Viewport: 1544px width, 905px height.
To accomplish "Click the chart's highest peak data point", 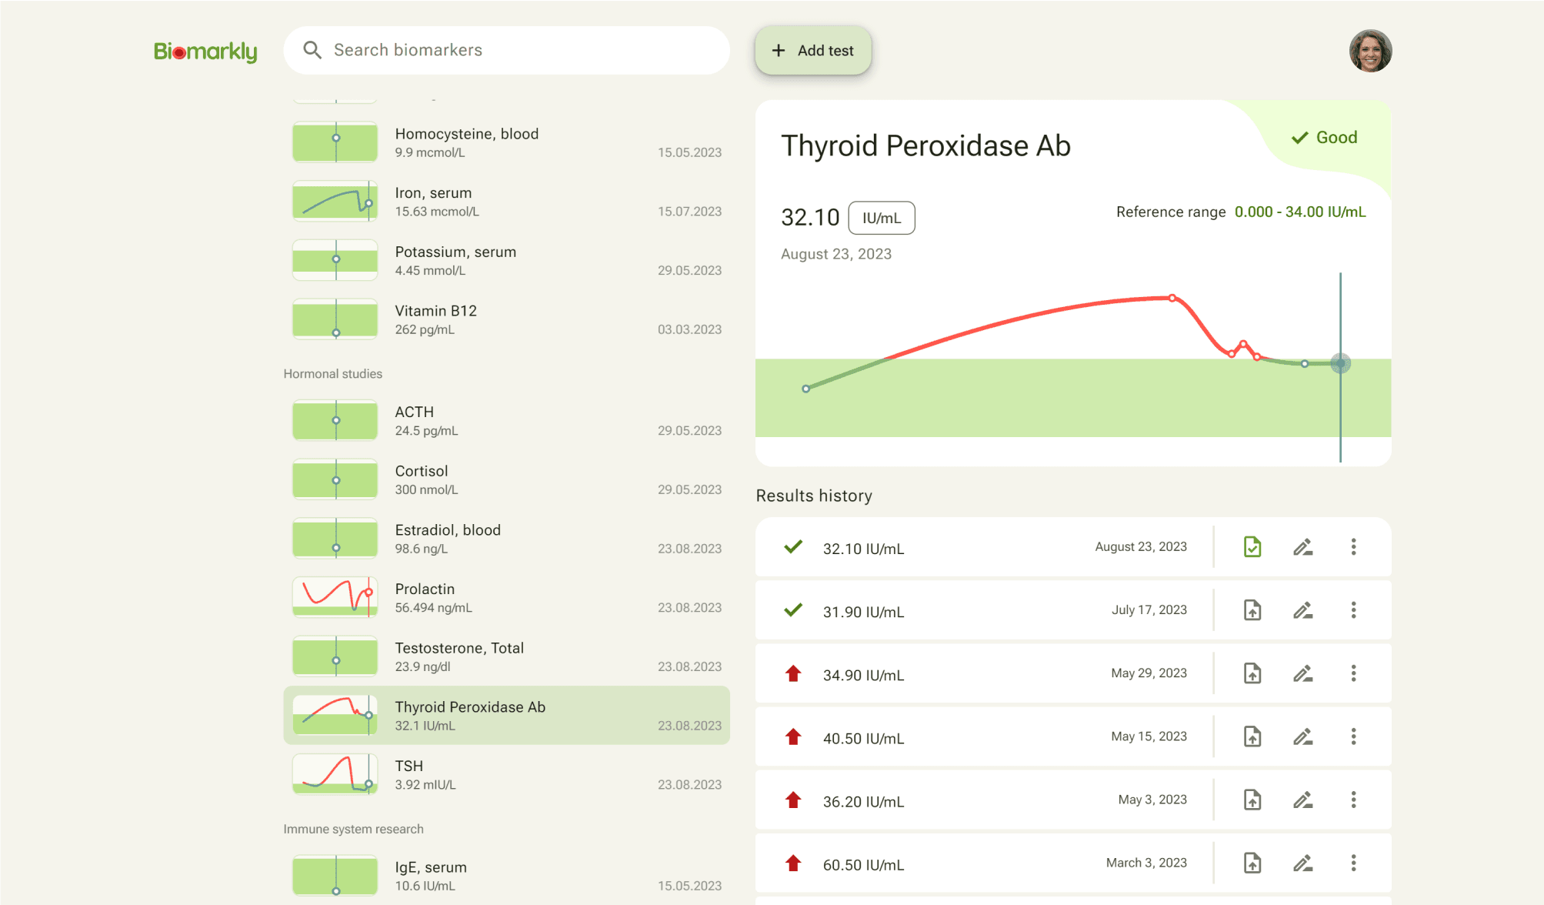I will 1172,298.
